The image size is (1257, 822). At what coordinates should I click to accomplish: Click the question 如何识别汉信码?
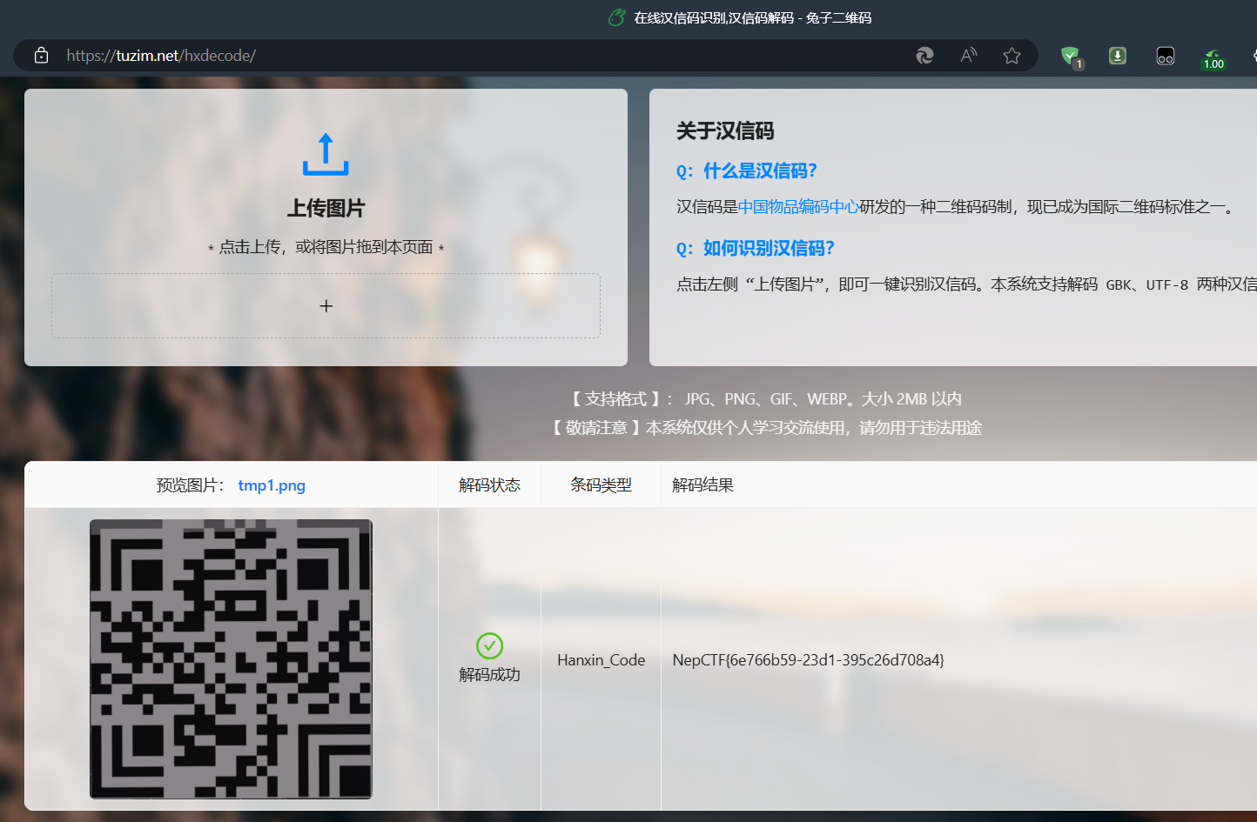(x=756, y=248)
